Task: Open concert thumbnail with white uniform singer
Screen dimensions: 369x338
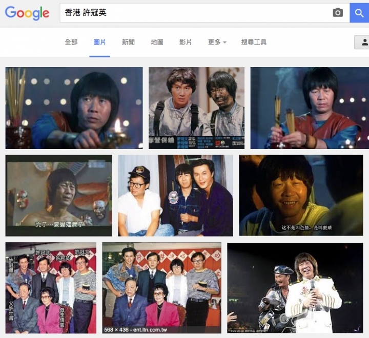Action: click(x=295, y=288)
